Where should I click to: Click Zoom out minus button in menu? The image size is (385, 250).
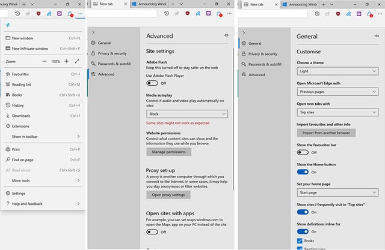[44, 61]
